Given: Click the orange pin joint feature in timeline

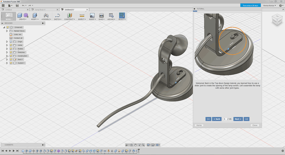Looking at the screenshot, I should 109,151.
